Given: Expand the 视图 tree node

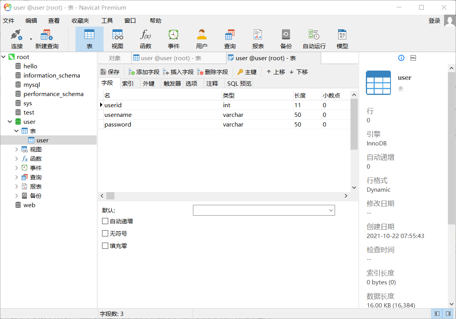Looking at the screenshot, I should tap(17, 149).
